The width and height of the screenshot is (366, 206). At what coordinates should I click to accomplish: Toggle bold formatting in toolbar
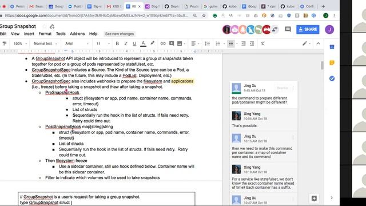pyautogui.click(x=117, y=43)
